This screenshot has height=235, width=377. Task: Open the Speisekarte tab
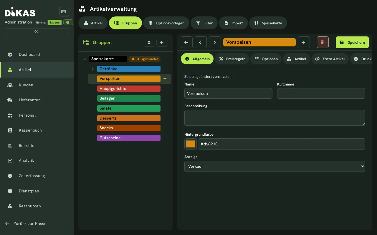tap(268, 23)
